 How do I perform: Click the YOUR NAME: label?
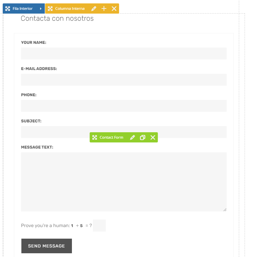tap(34, 42)
